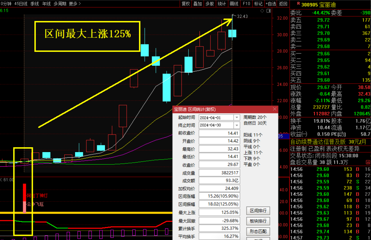Image resolution: width=371 pixels, height=240 pixels.
Task: Click the 买一 price 29.66
Action: [x=324, y=54]
